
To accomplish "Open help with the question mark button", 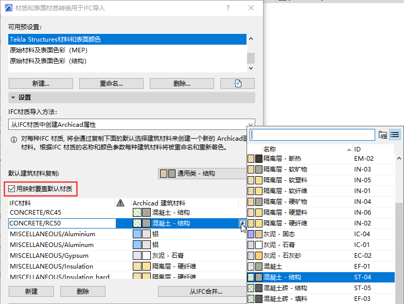I will tap(228, 8).
